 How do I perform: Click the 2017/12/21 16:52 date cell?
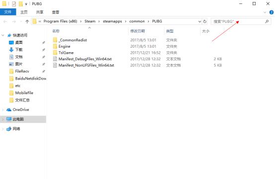(x=145, y=53)
